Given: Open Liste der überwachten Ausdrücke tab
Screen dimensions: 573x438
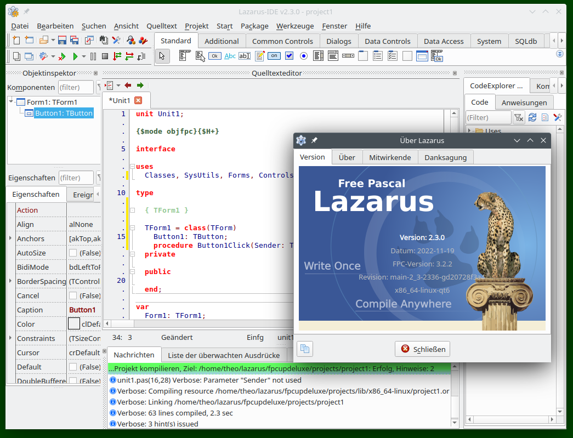Looking at the screenshot, I should click(224, 355).
